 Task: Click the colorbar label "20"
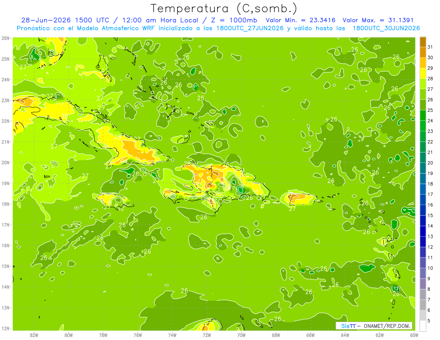(431, 163)
